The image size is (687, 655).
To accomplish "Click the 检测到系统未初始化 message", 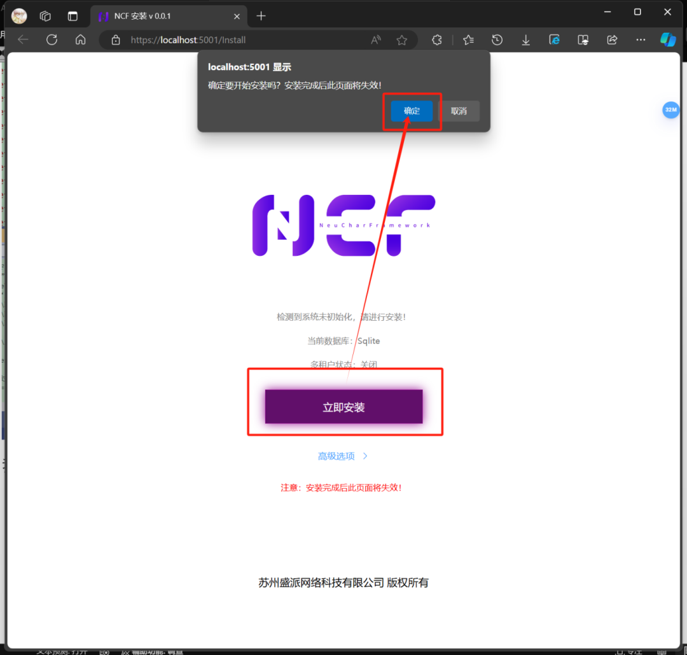I will point(342,316).
